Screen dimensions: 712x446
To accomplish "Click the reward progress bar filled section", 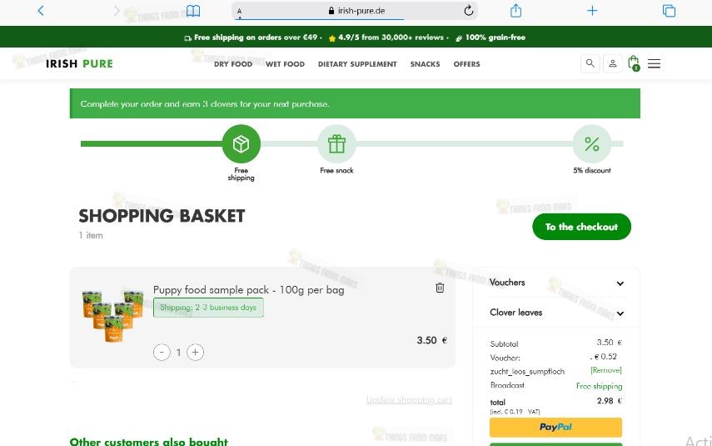I will [152, 143].
